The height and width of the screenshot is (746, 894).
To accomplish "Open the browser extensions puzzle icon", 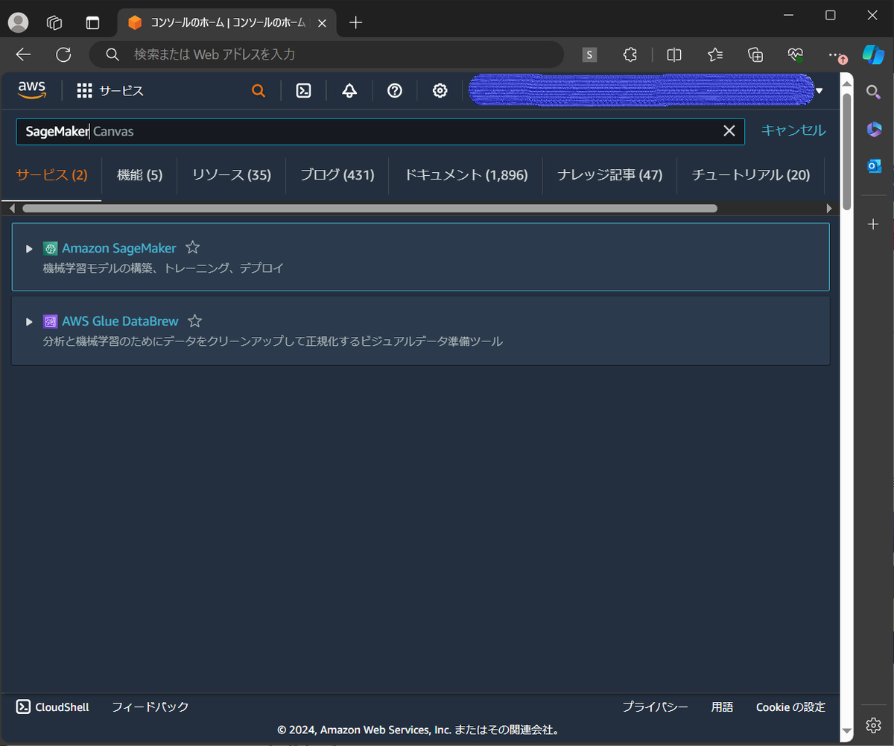I will pyautogui.click(x=630, y=54).
